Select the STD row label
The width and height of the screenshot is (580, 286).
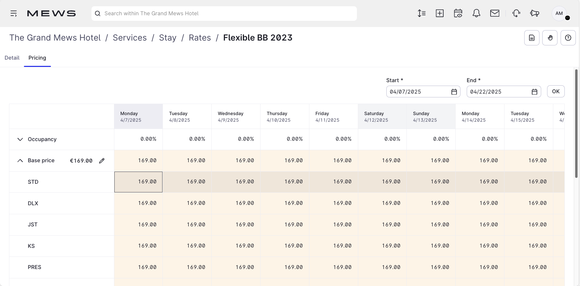click(33, 182)
